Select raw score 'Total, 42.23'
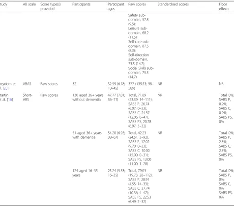 coord(137,133)
